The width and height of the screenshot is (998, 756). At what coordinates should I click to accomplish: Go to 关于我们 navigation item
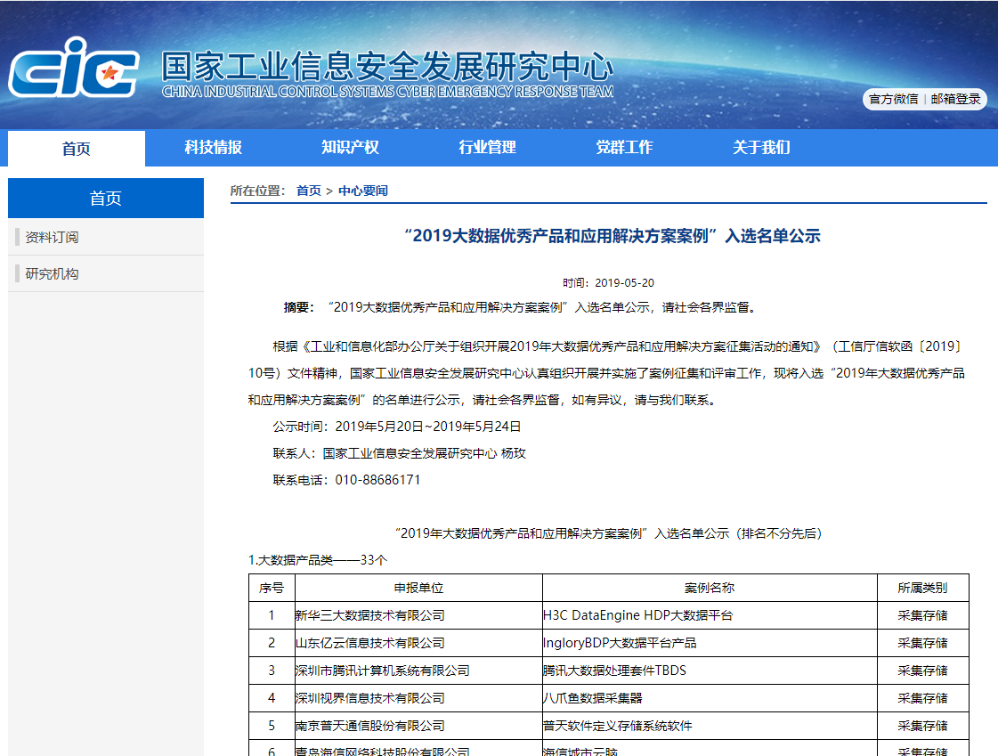(761, 148)
